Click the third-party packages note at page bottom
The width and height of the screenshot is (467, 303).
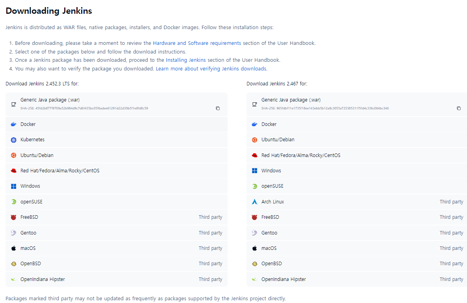pos(146,298)
